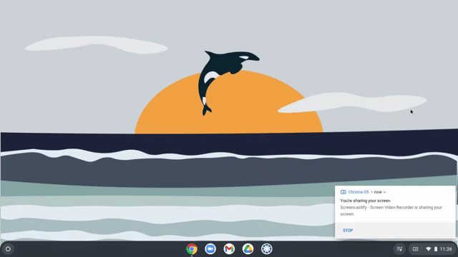This screenshot has height=257, width=458.
Task: Click the Chrome OS screen-share notification icon
Action: coord(343,192)
